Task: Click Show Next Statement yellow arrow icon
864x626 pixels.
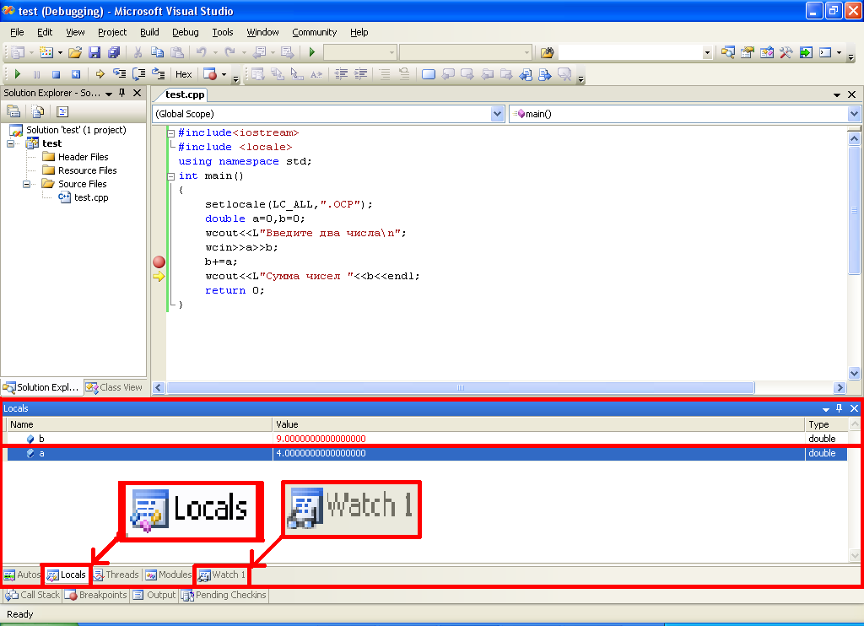Action: click(x=100, y=74)
